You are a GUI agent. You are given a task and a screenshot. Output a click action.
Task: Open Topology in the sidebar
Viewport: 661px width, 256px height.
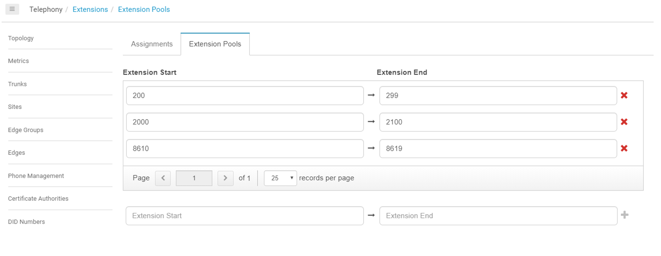(x=21, y=38)
